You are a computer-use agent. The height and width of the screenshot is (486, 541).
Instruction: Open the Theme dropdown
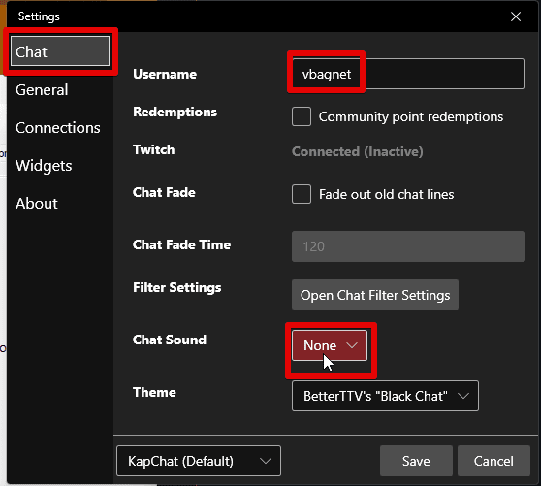pos(385,396)
